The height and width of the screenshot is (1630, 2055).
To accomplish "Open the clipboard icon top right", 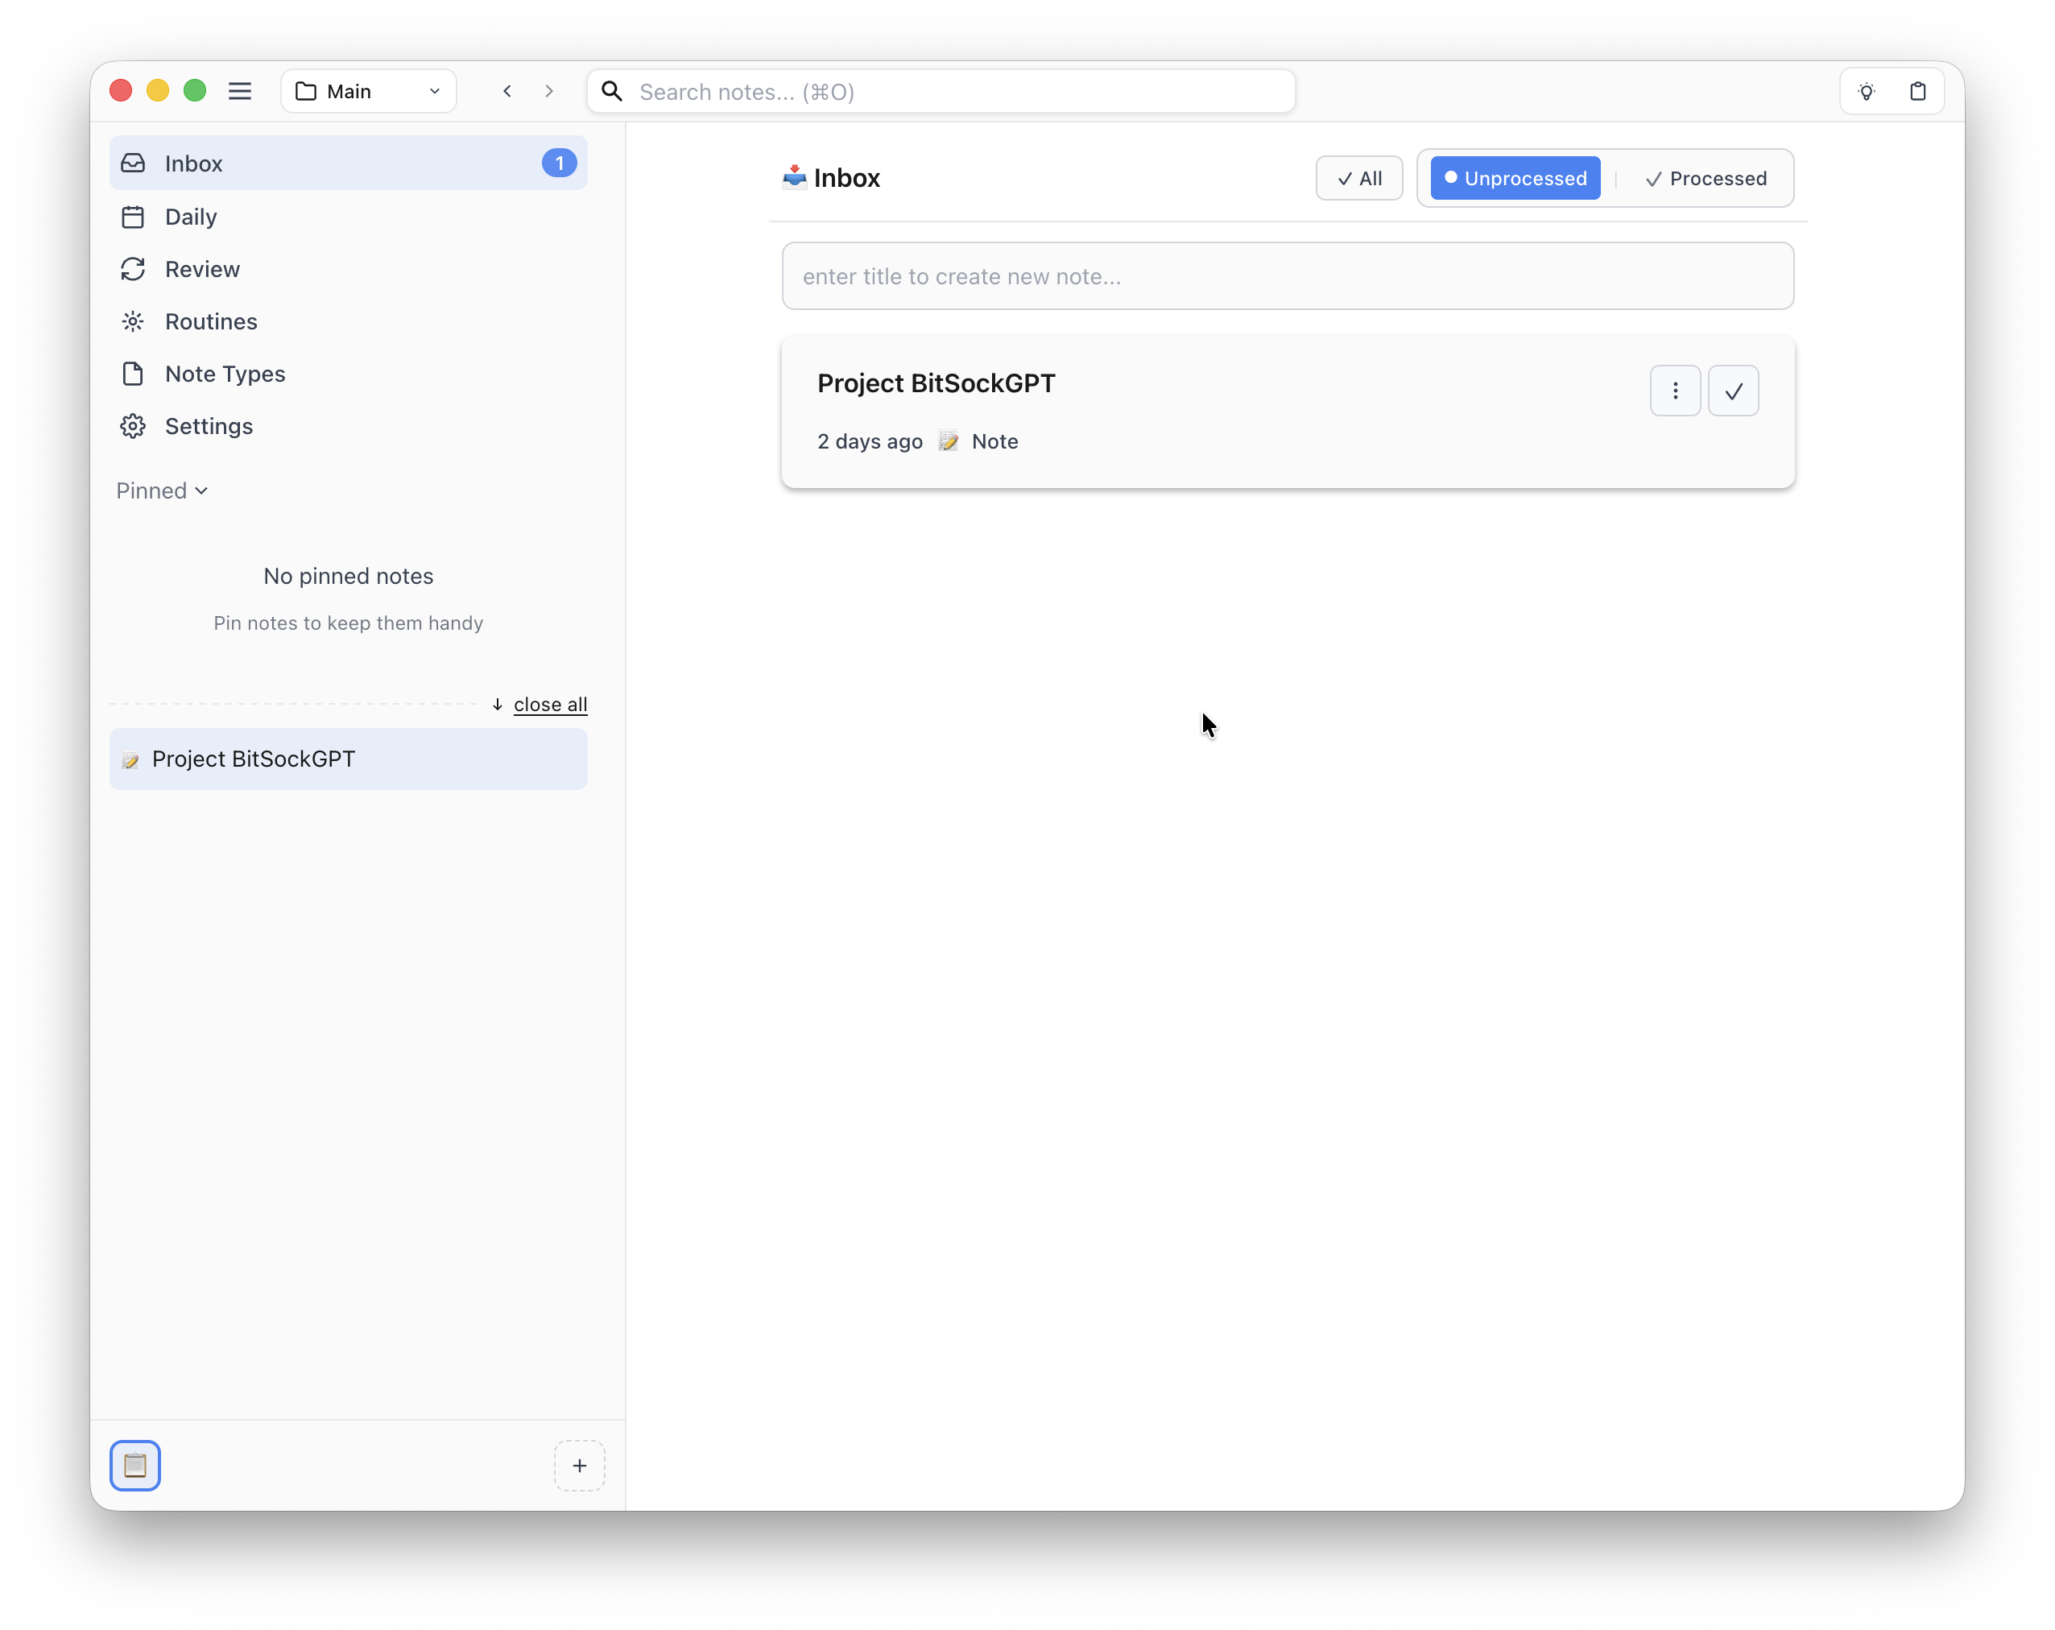I will (1919, 90).
